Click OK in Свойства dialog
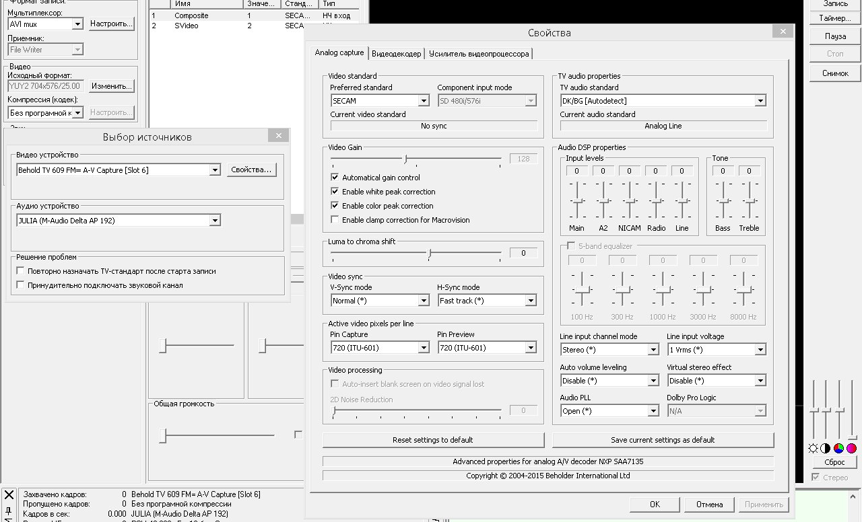 (655, 505)
